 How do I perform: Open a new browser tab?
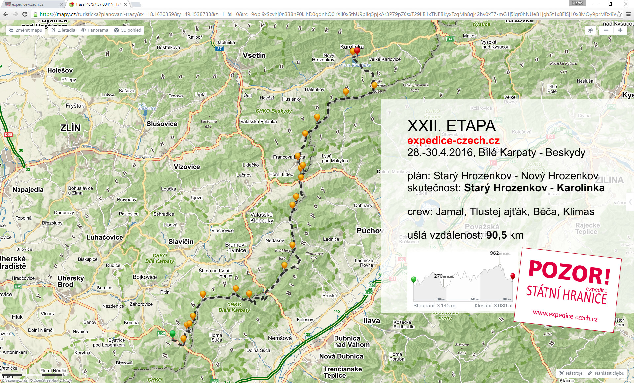[x=136, y=4]
